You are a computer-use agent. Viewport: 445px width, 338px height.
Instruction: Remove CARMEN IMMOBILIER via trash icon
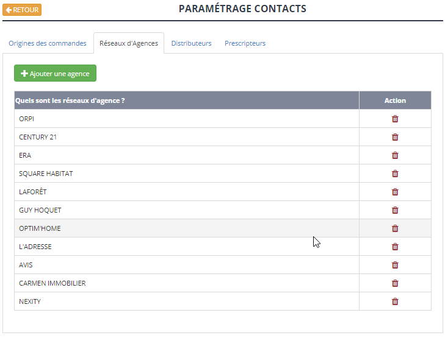(x=395, y=283)
